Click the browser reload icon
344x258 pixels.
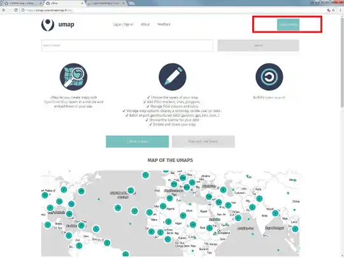(15, 10)
